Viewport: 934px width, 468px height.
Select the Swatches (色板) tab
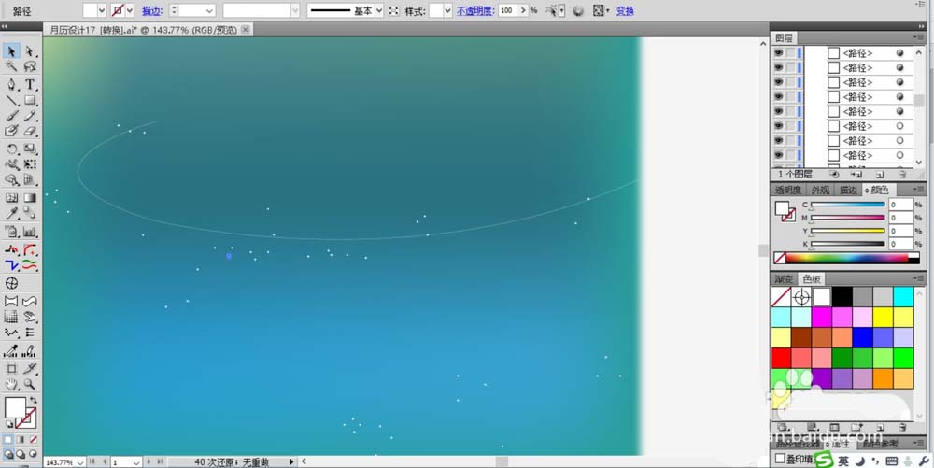[x=812, y=278]
